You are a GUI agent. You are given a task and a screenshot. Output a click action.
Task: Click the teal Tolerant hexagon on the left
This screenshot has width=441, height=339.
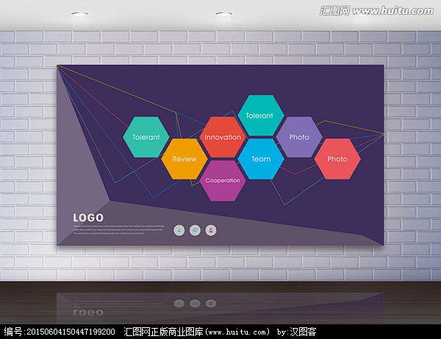coord(146,137)
